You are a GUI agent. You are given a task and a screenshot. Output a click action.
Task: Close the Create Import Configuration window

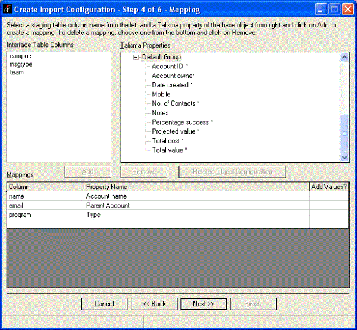click(x=348, y=10)
